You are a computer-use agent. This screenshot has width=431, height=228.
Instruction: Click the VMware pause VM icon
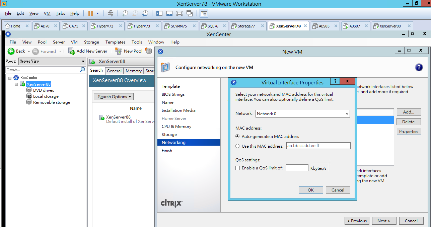click(90, 13)
